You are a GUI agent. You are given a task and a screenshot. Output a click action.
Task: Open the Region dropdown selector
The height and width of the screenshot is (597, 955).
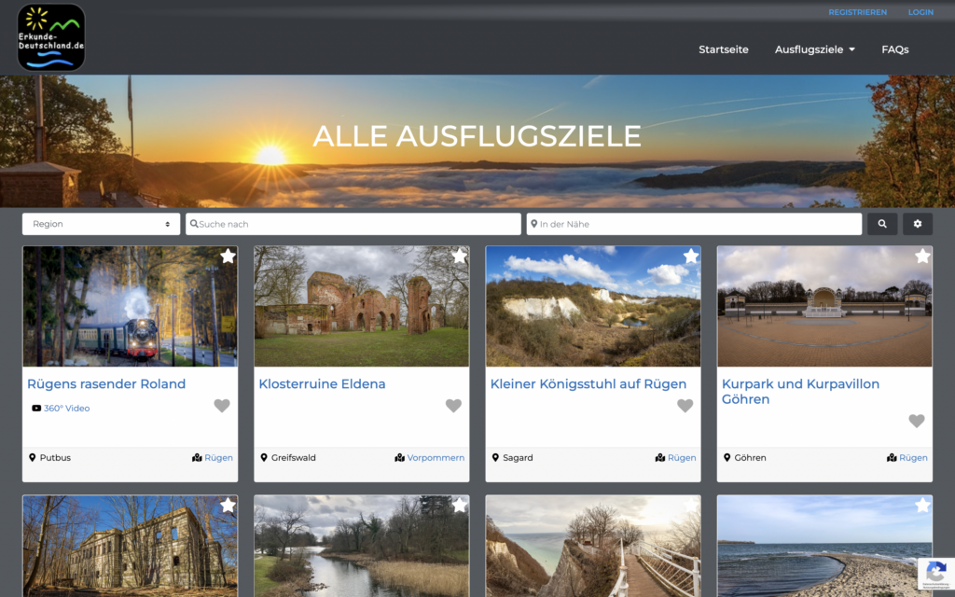(x=101, y=224)
